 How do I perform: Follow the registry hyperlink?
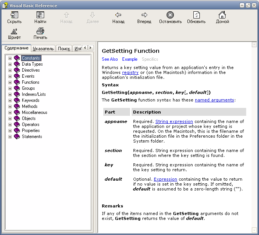pyautogui.click(x=130, y=72)
